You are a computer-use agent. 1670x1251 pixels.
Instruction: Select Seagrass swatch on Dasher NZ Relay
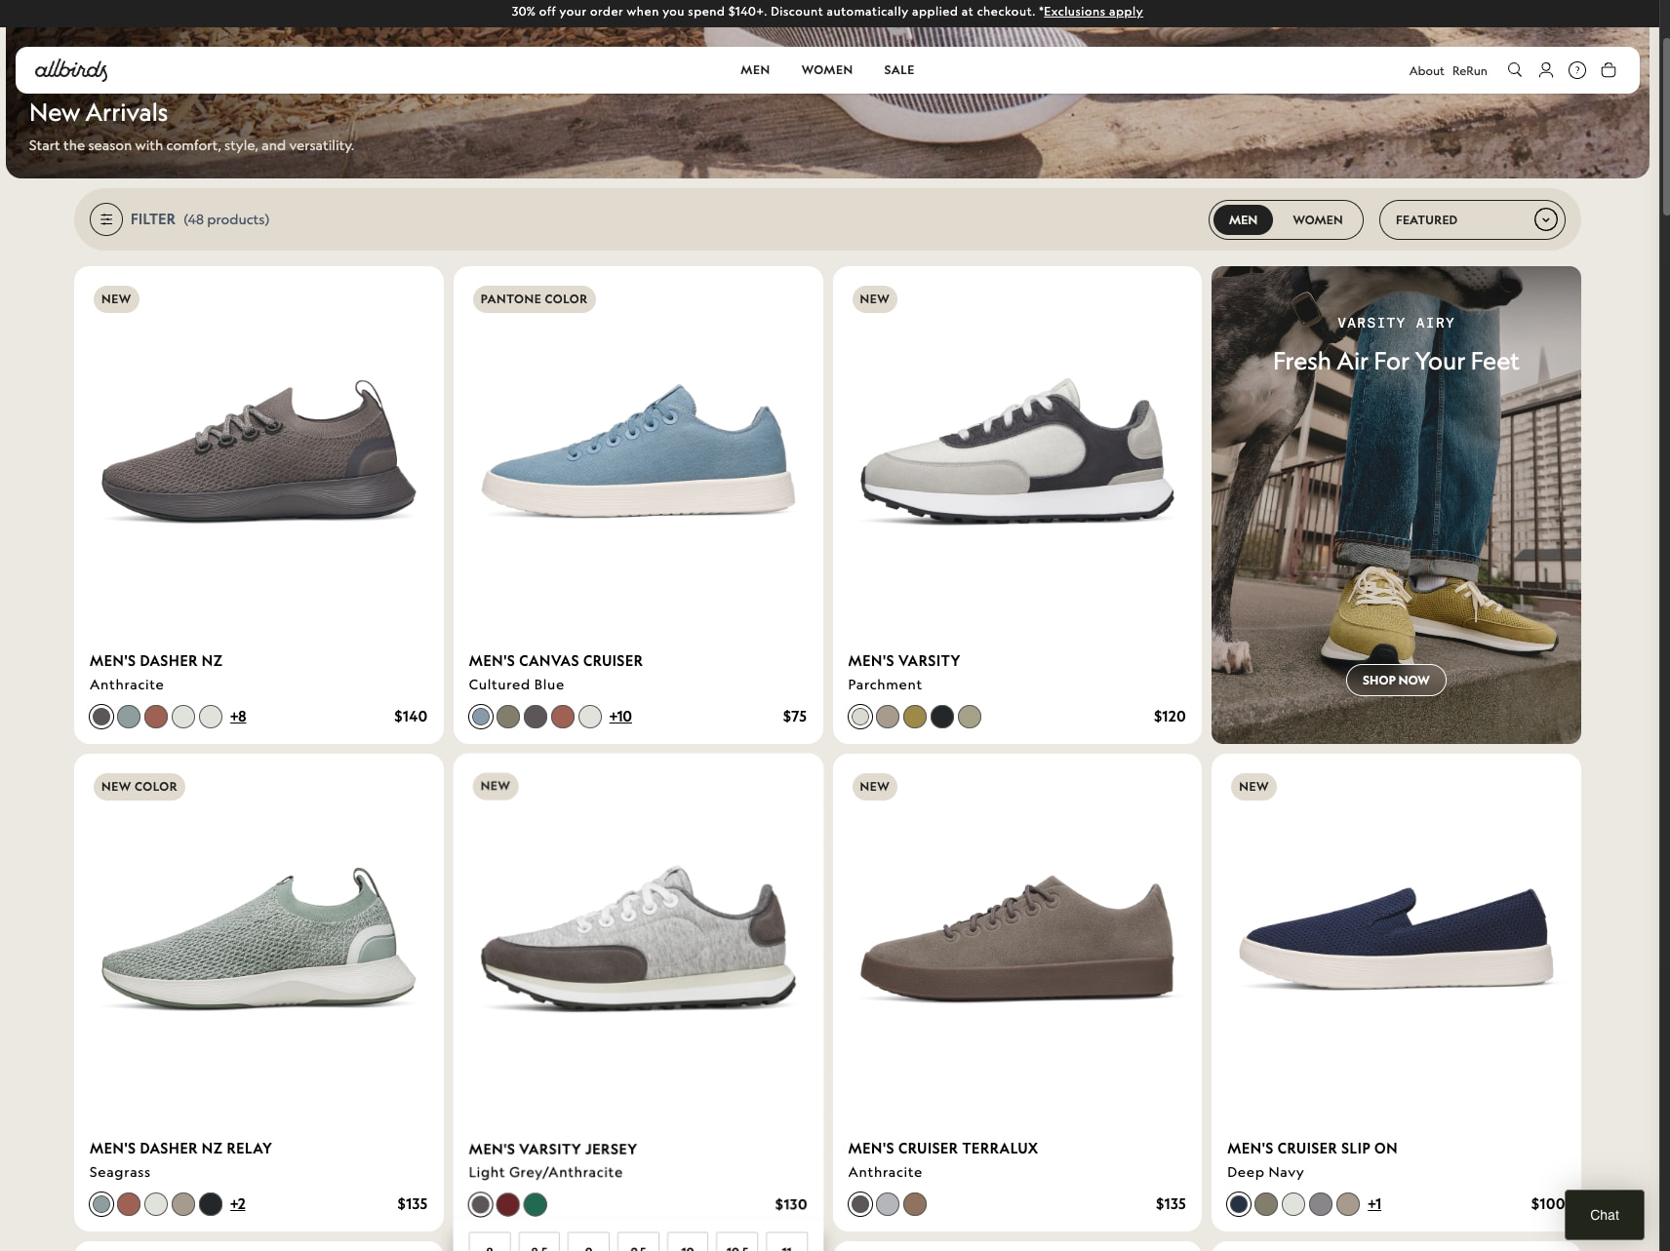tap(101, 1204)
